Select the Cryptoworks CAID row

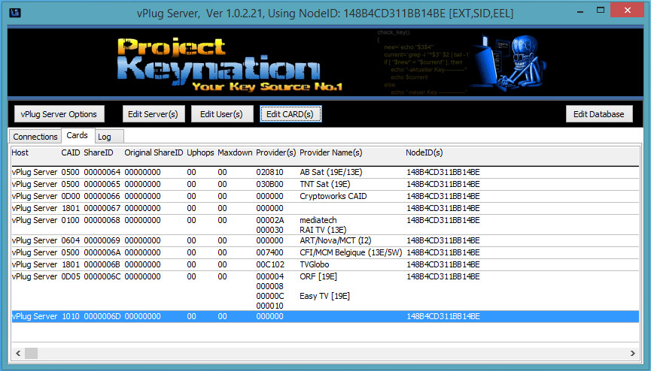pyautogui.click(x=325, y=196)
